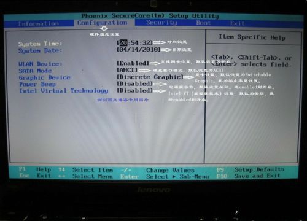Select the Configuration tab
Image resolution: width=307 pixels, height=221 pixels.
[x=103, y=23]
